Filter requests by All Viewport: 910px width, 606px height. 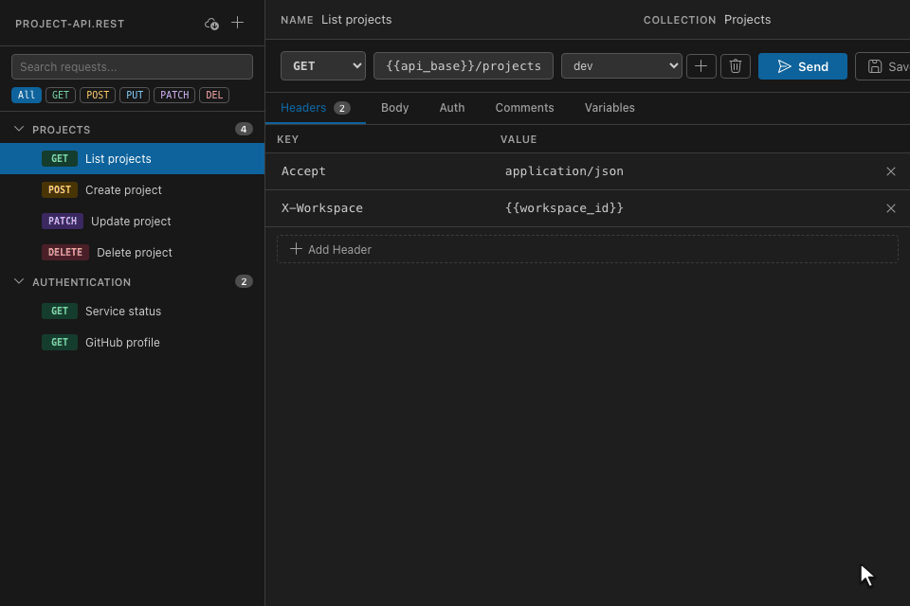(27, 95)
